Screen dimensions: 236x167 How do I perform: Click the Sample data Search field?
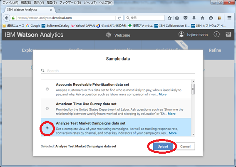118,71
